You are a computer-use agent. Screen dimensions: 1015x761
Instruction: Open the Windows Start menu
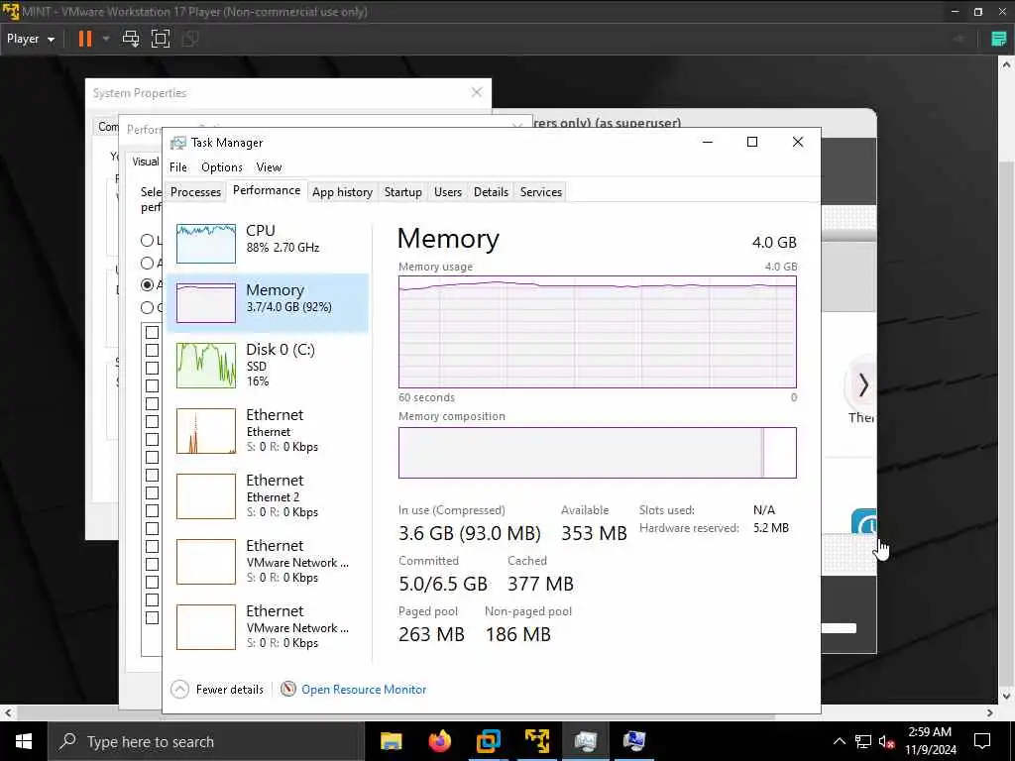coord(24,741)
